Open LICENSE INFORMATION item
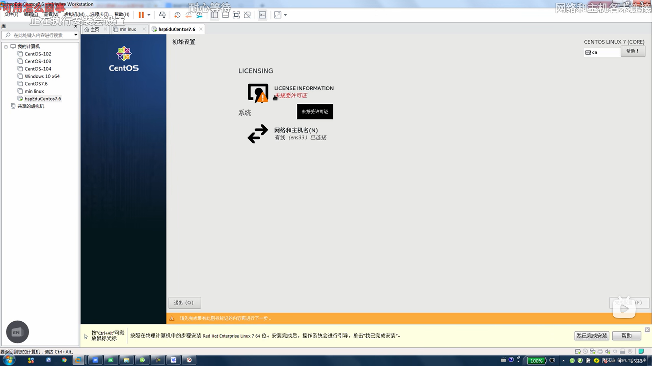This screenshot has height=366, width=652. 291,92
